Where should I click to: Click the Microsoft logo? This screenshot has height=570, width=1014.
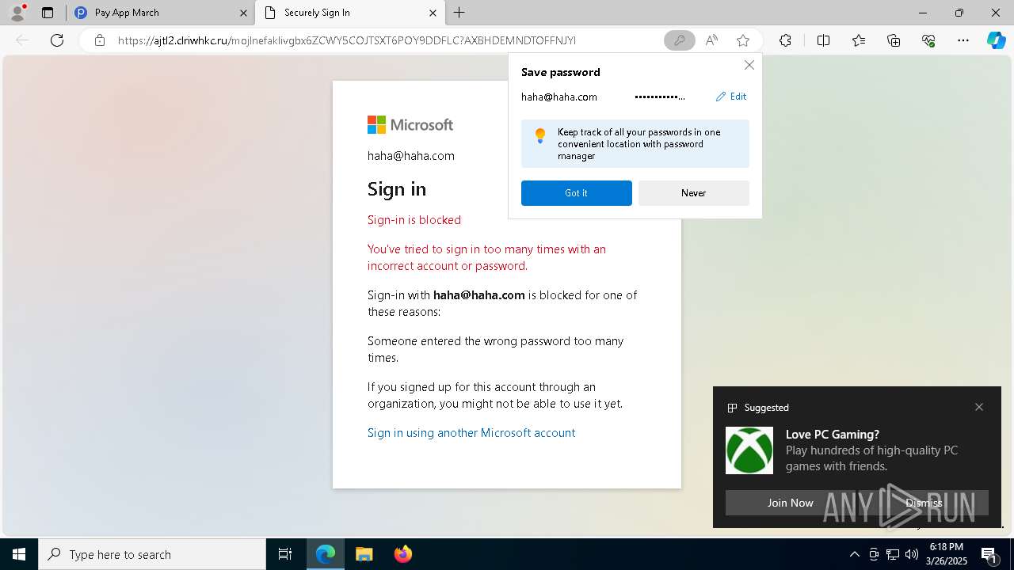click(410, 124)
